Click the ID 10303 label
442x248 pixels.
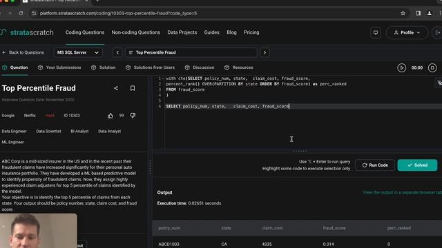72,116
